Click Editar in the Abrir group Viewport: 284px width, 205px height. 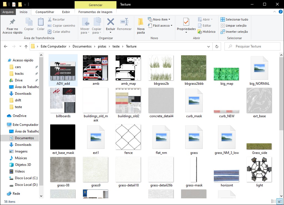205,26
